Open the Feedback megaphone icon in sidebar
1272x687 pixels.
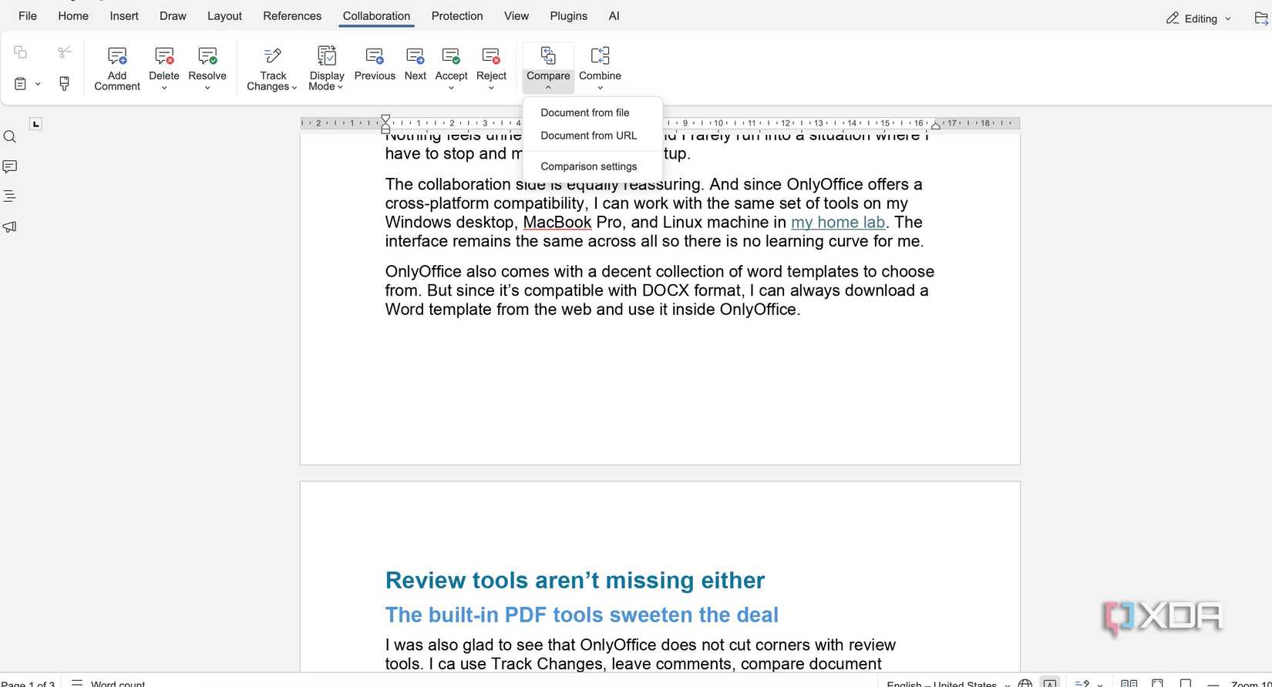pos(10,226)
